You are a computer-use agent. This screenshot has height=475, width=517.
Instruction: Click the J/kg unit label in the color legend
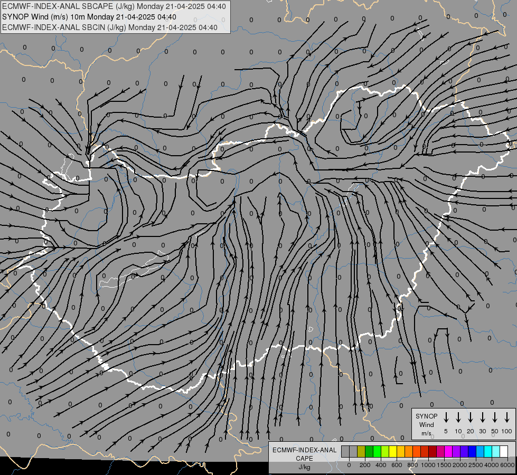coord(304,467)
